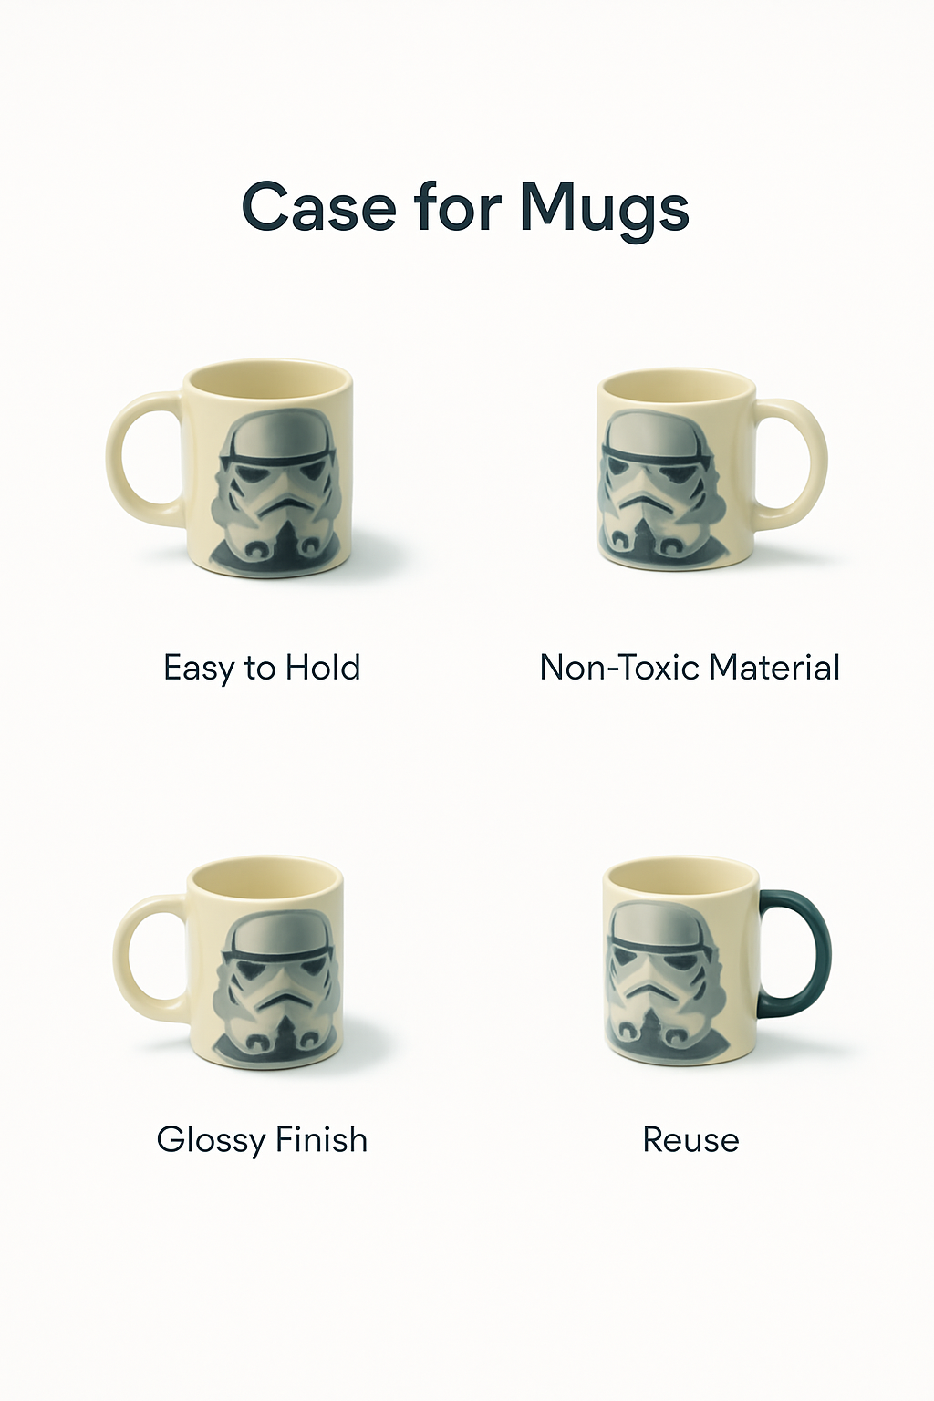Viewport: 934px width, 1401px height.
Task: Select the mug above "Glossy Finish"
Action: (x=230, y=965)
